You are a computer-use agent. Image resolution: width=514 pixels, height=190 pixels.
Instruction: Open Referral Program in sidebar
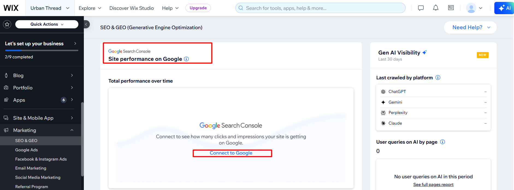[32, 187]
